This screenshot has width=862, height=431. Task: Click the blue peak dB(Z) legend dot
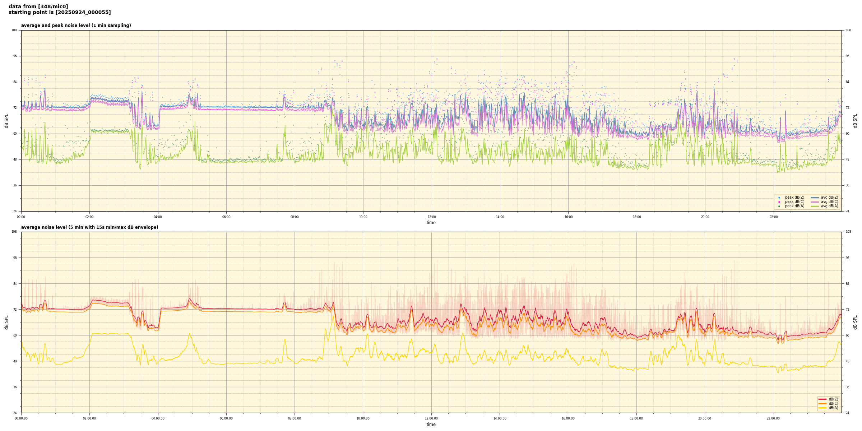click(779, 198)
